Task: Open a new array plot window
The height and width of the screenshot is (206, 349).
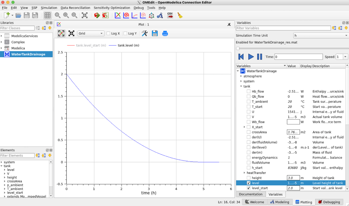Action: point(135,15)
